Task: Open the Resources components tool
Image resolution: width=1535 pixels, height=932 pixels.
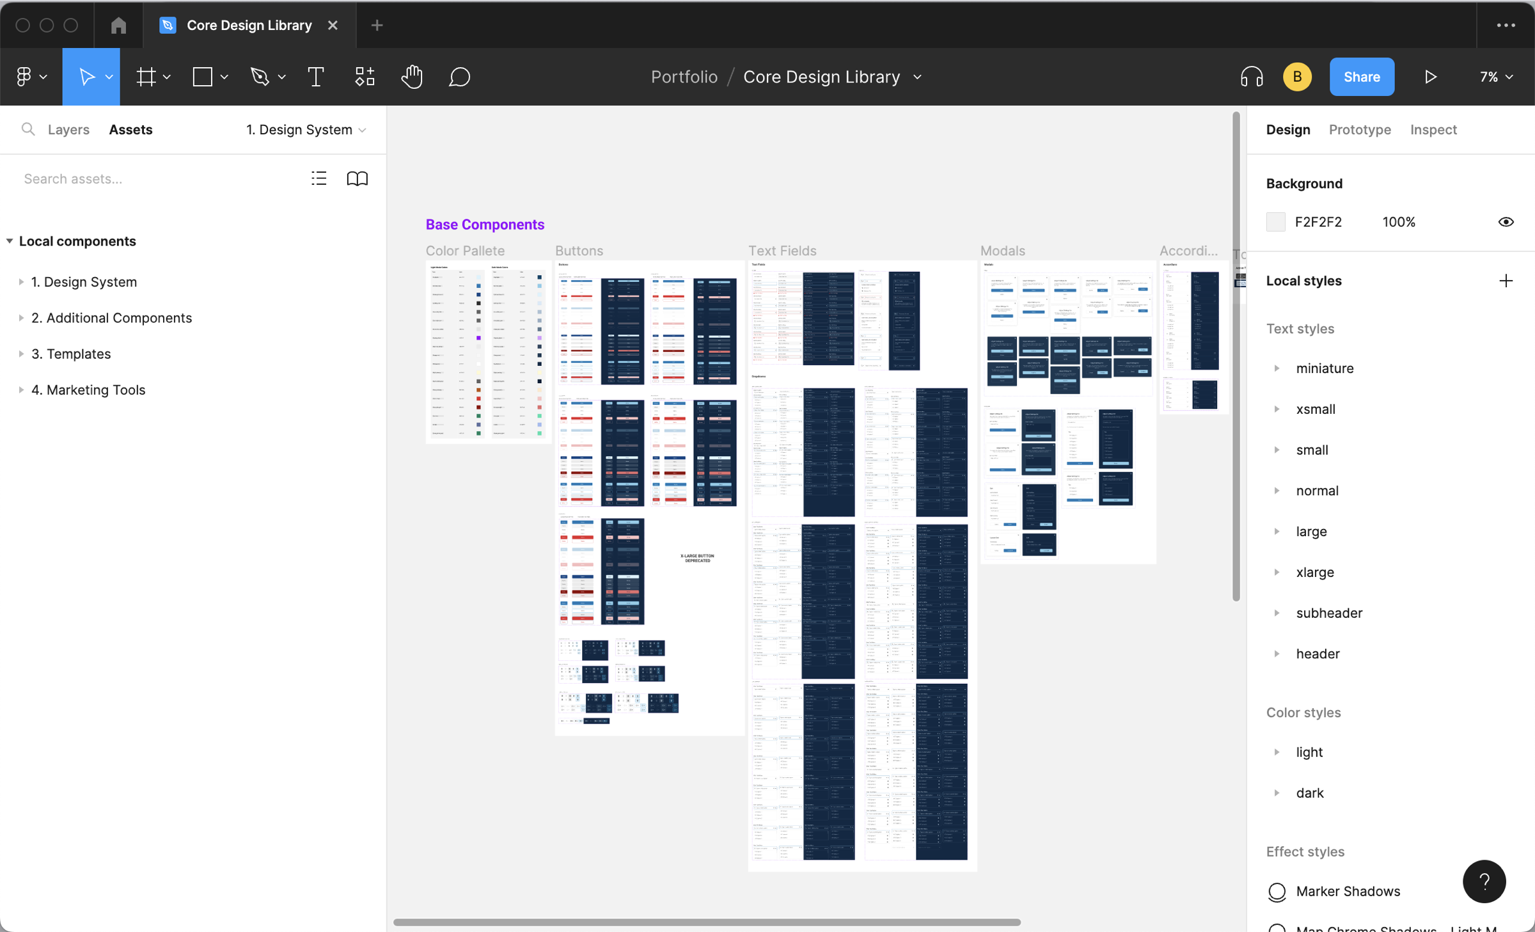Action: tap(365, 77)
